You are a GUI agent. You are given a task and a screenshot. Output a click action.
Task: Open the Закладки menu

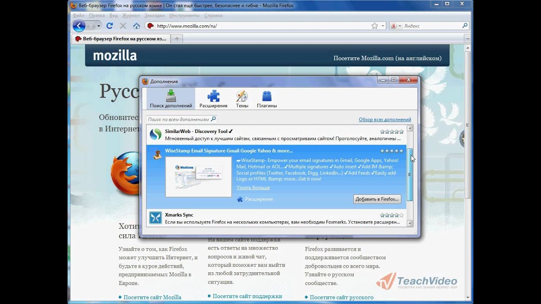pos(154,16)
